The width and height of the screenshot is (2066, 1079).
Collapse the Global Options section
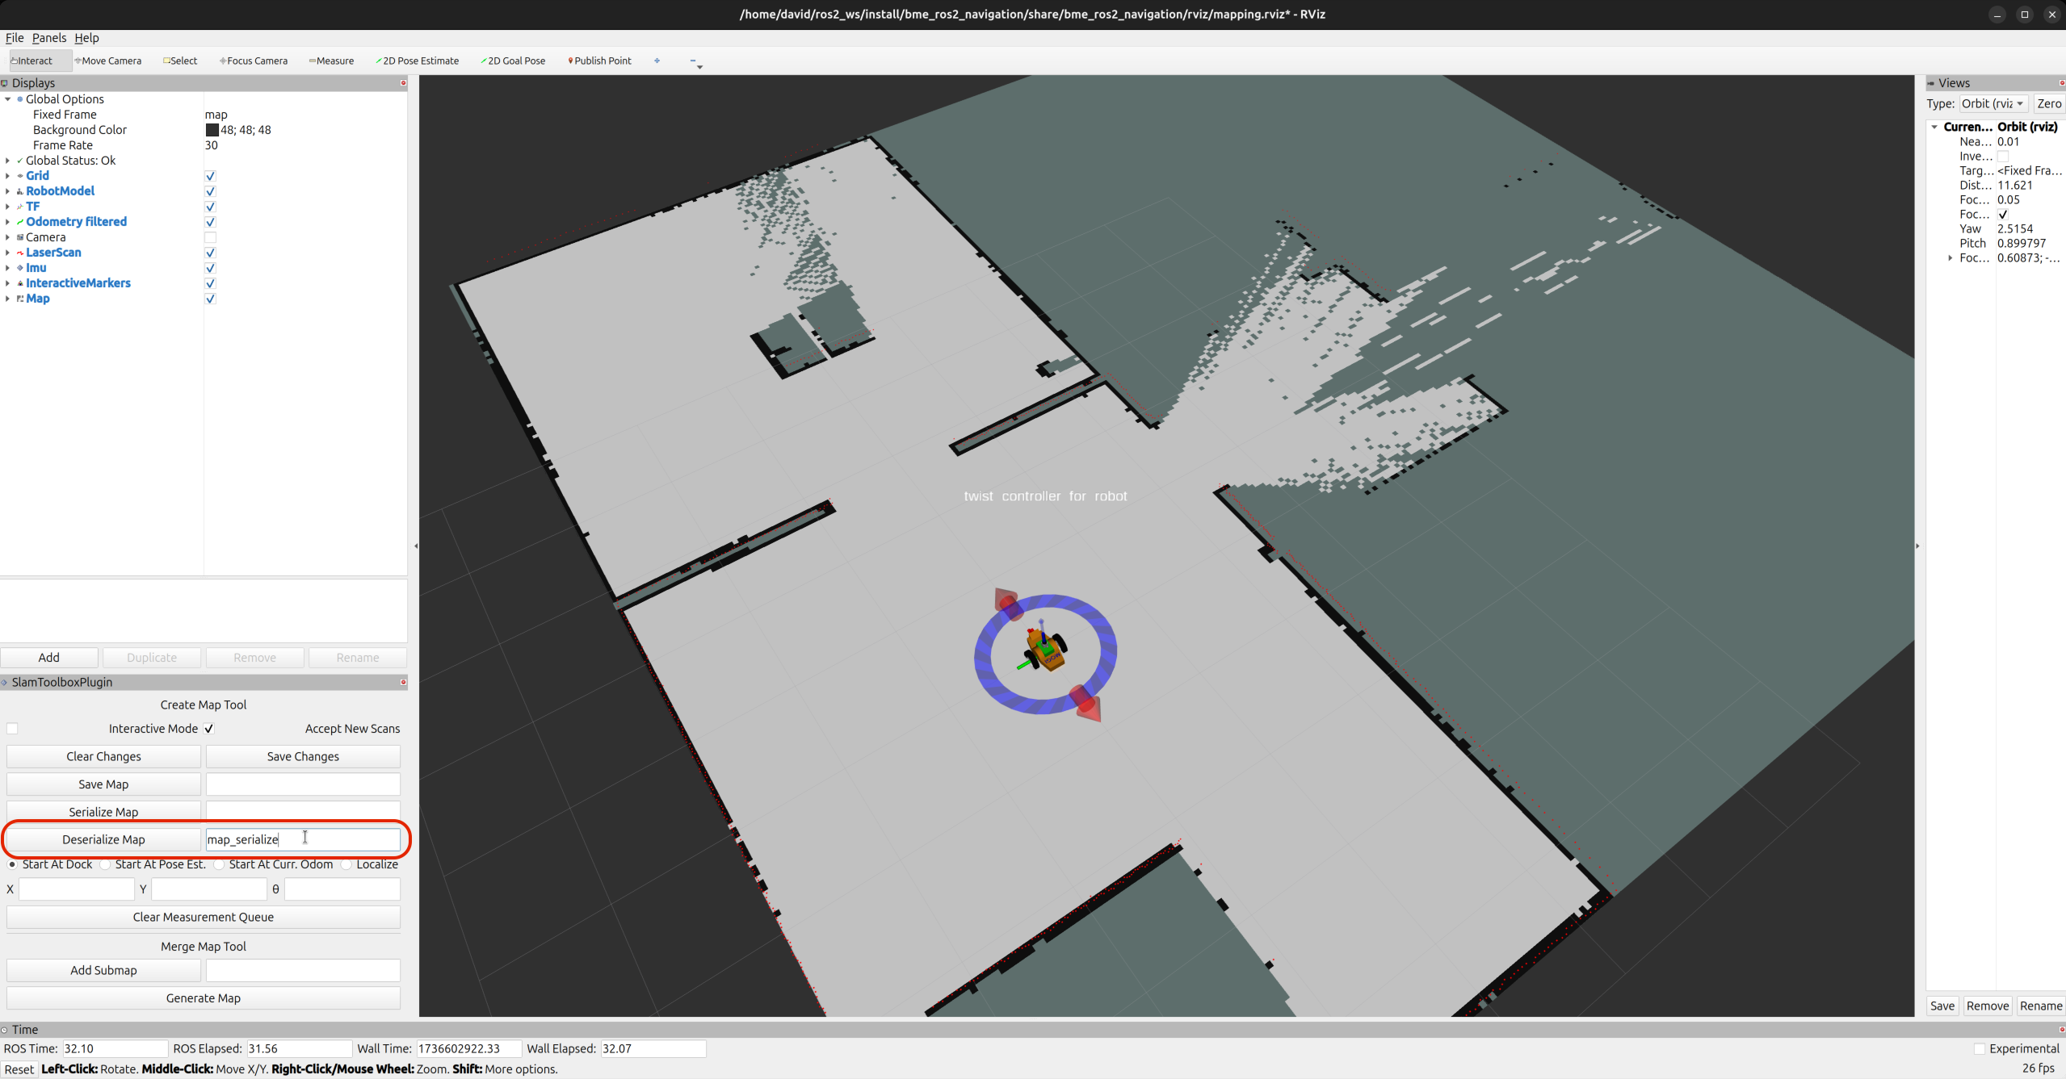pos(8,99)
